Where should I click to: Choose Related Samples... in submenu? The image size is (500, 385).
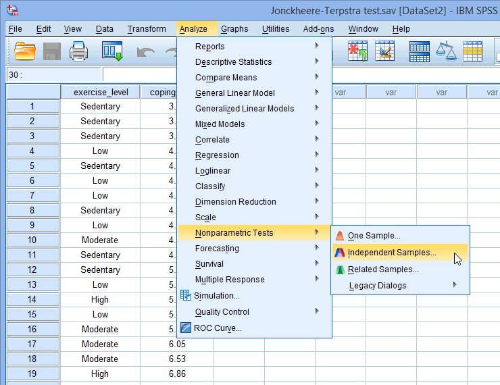pyautogui.click(x=400, y=269)
